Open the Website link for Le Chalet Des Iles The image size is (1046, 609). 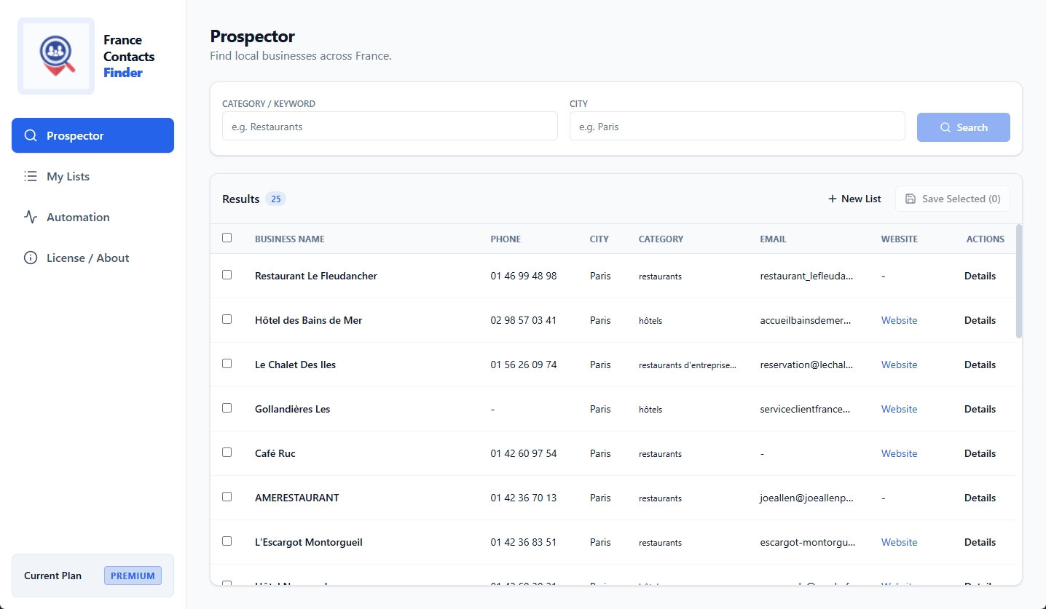(x=899, y=365)
